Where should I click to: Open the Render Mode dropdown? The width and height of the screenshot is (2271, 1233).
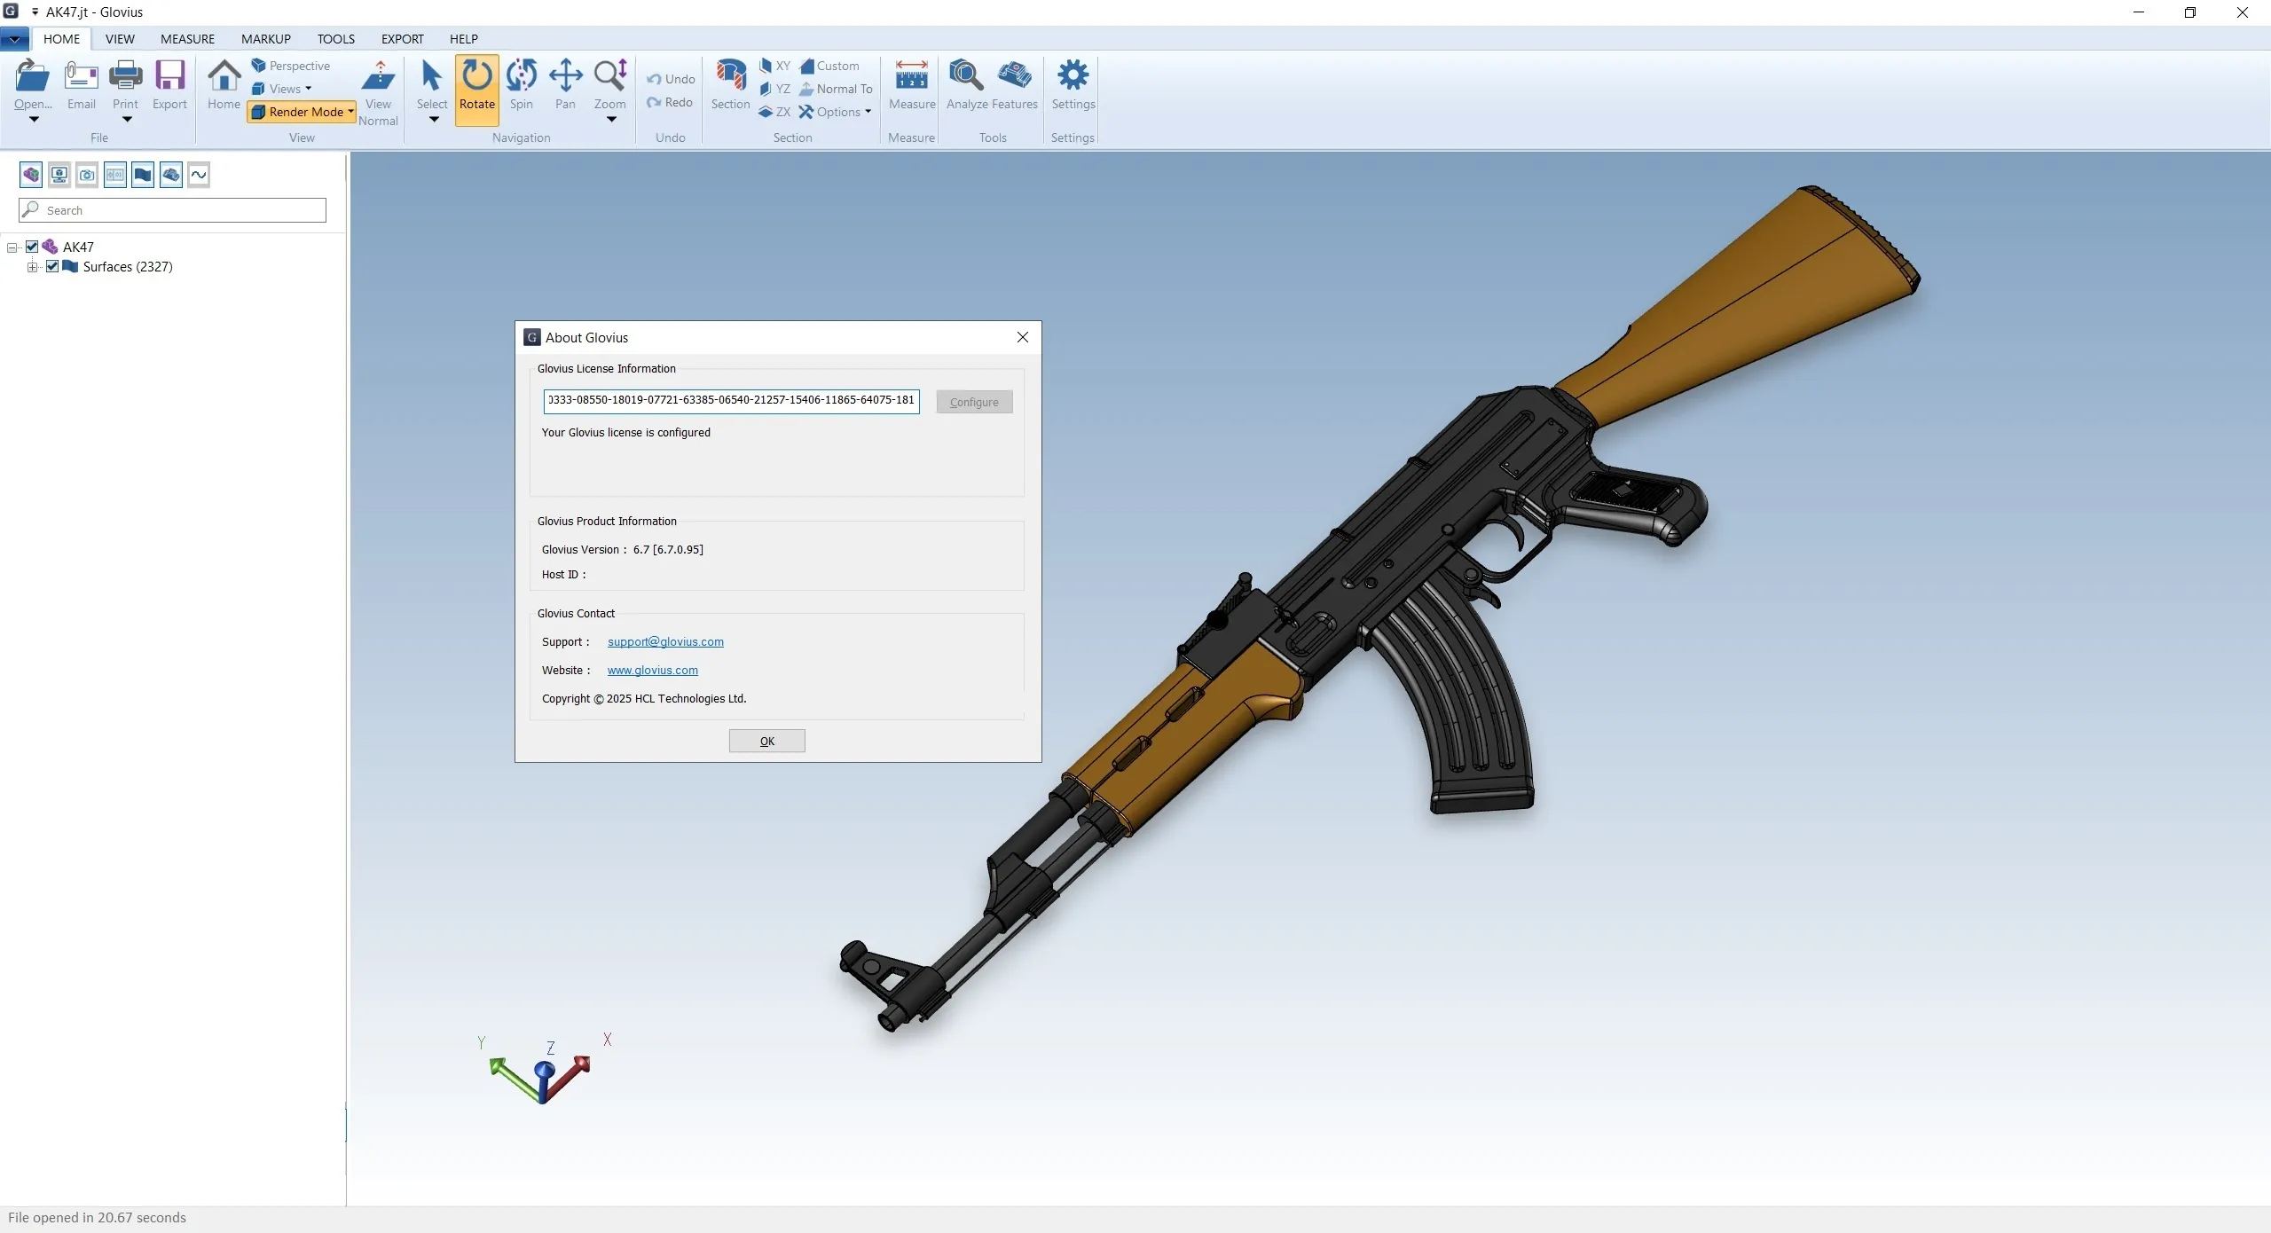tap(302, 112)
